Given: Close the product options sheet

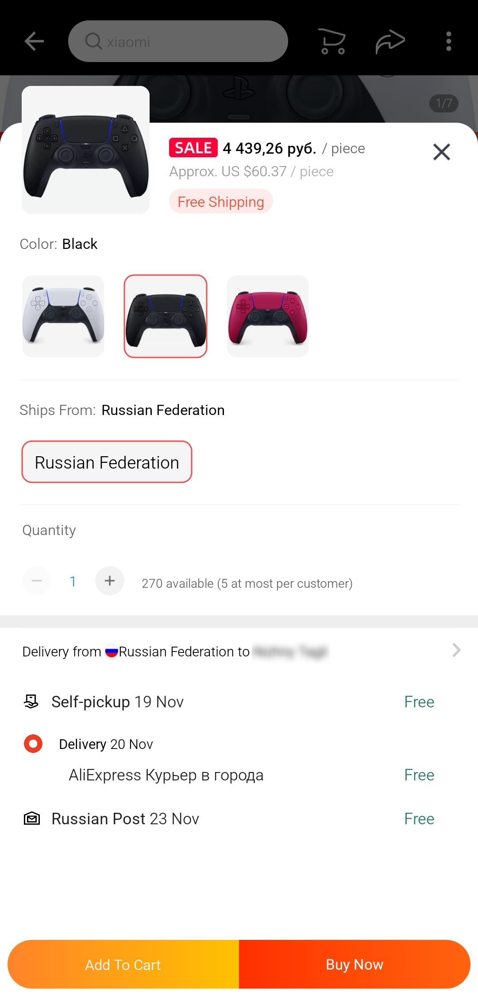Looking at the screenshot, I should point(441,152).
